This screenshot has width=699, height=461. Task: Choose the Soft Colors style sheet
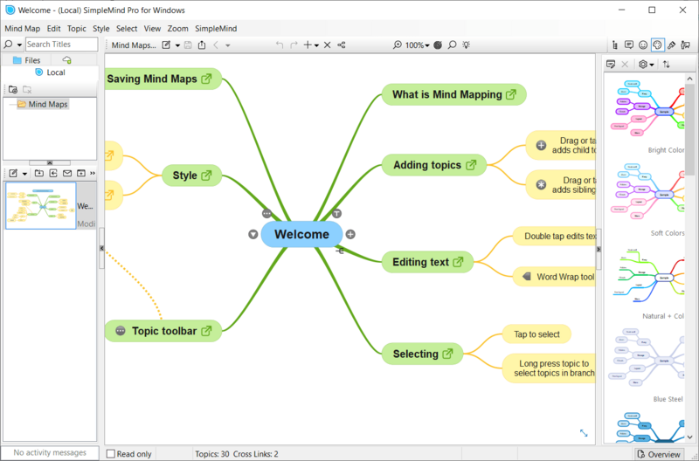tap(647, 199)
